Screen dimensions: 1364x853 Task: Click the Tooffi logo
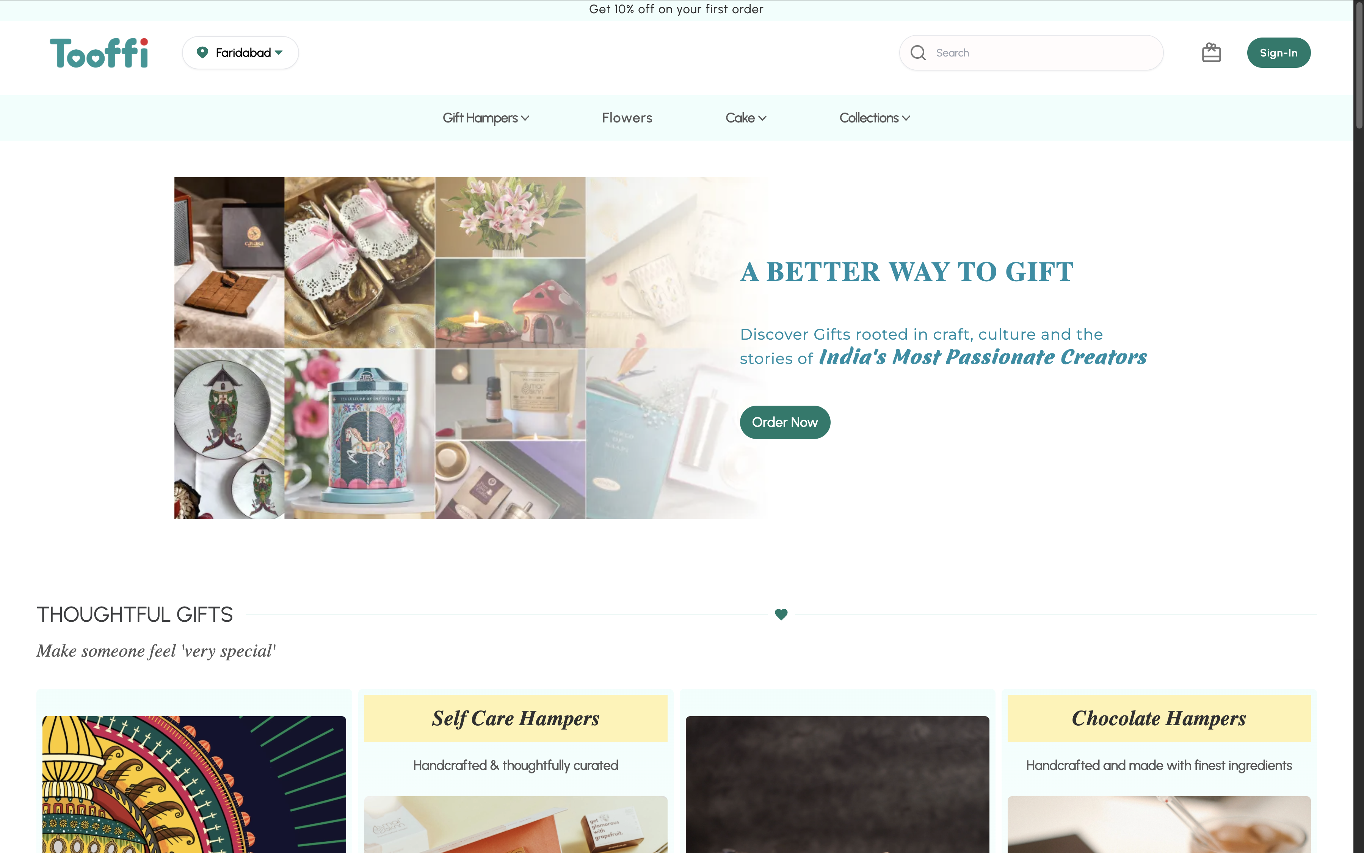click(x=99, y=53)
